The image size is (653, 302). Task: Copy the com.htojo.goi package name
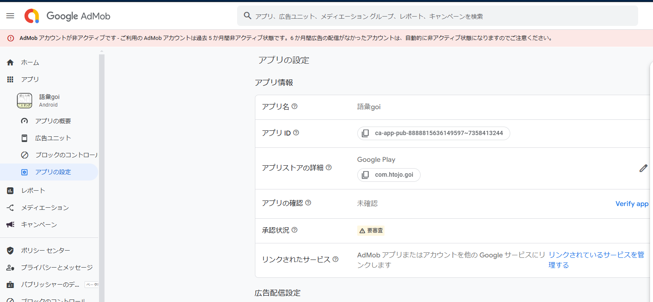pos(365,175)
